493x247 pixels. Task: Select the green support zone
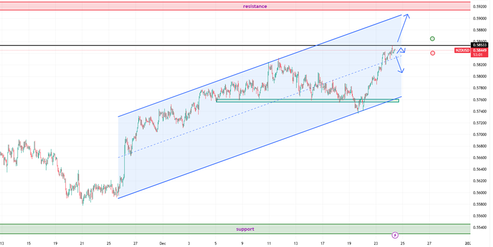click(155, 229)
